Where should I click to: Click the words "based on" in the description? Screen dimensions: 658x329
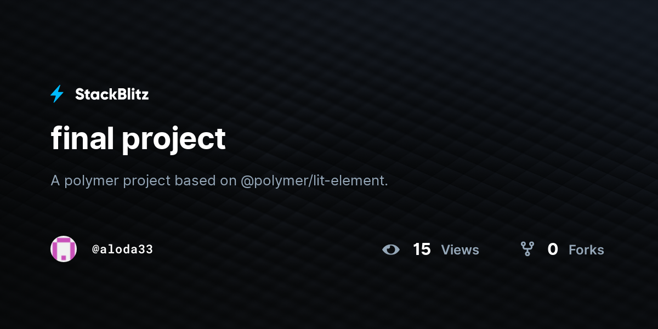point(206,180)
